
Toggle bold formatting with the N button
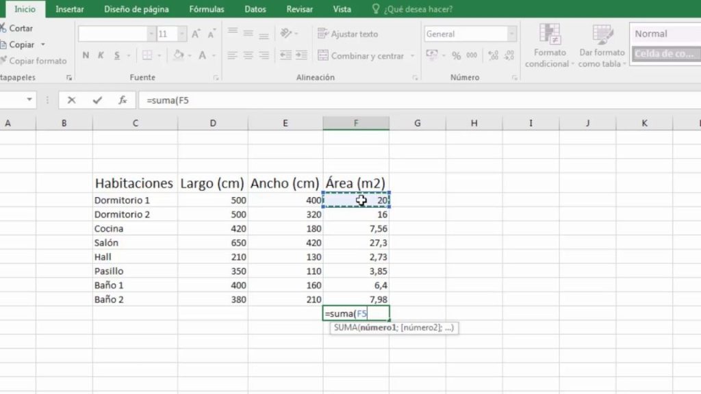[86, 55]
